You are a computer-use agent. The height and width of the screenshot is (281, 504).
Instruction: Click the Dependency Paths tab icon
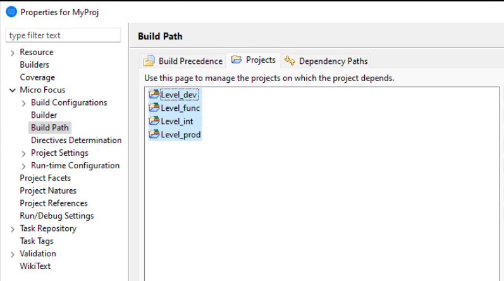[290, 61]
